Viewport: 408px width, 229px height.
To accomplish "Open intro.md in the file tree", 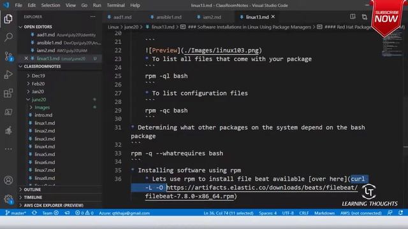I will click(x=43, y=115).
